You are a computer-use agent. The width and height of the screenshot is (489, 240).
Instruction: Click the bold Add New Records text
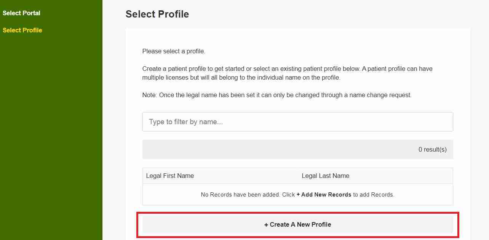(326, 195)
